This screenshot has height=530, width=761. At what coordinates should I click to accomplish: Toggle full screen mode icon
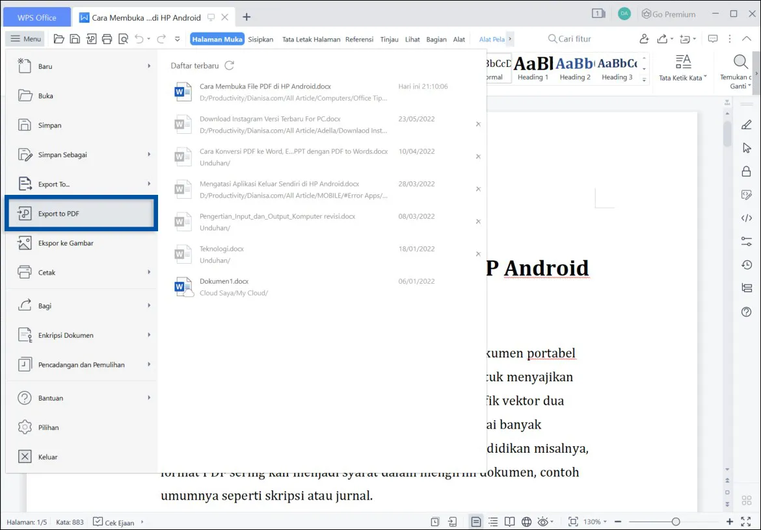745,520
